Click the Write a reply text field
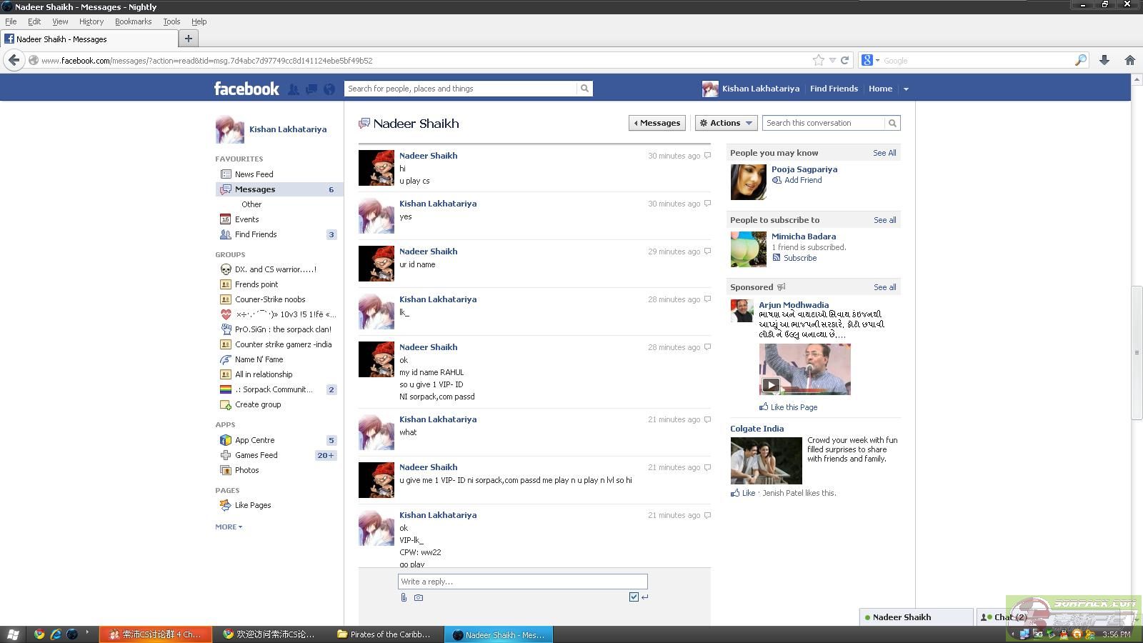The height and width of the screenshot is (643, 1143). [522, 582]
